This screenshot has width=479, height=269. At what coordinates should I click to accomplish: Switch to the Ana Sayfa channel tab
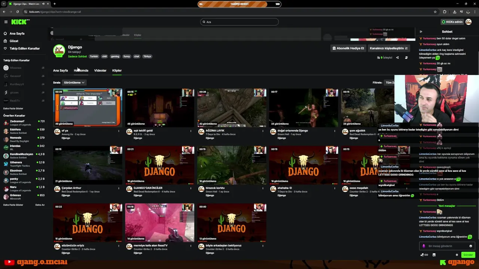pos(61,70)
